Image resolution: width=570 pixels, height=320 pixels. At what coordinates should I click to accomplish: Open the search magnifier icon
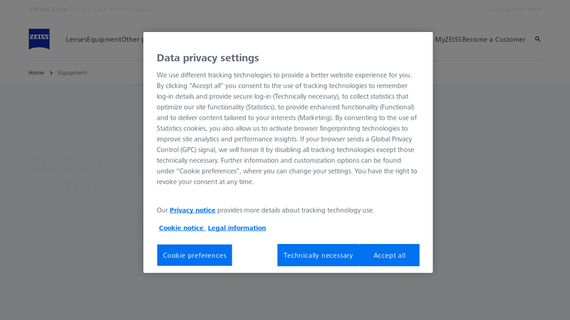click(538, 39)
